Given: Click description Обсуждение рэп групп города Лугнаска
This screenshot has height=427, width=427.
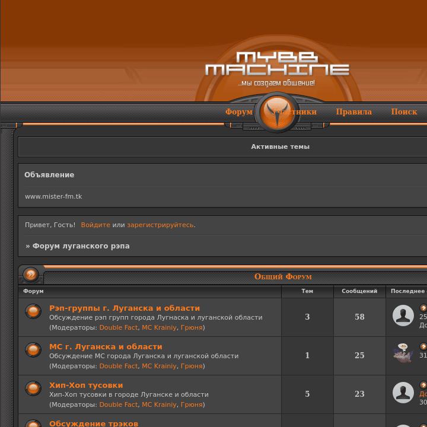Looking at the screenshot, I should click(156, 317).
